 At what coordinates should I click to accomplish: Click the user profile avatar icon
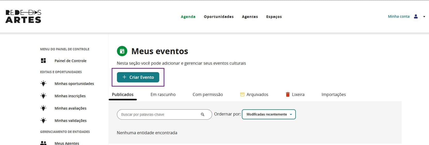coord(416,16)
